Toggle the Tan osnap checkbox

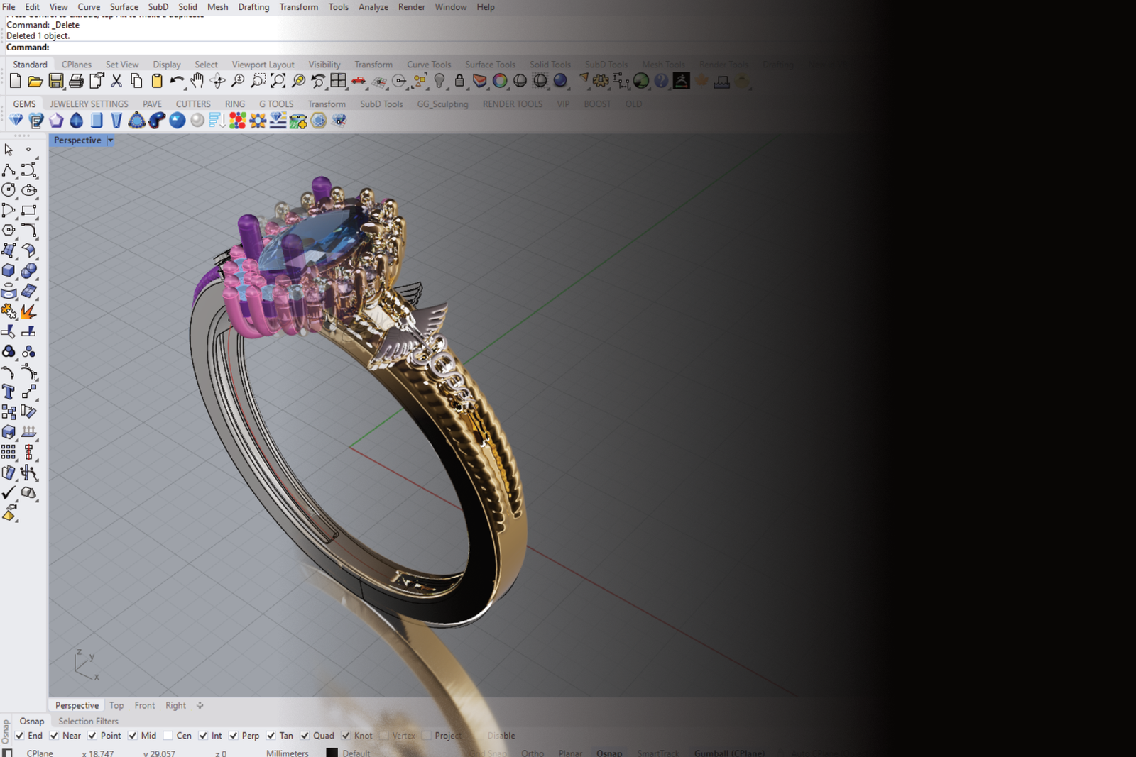click(x=271, y=736)
